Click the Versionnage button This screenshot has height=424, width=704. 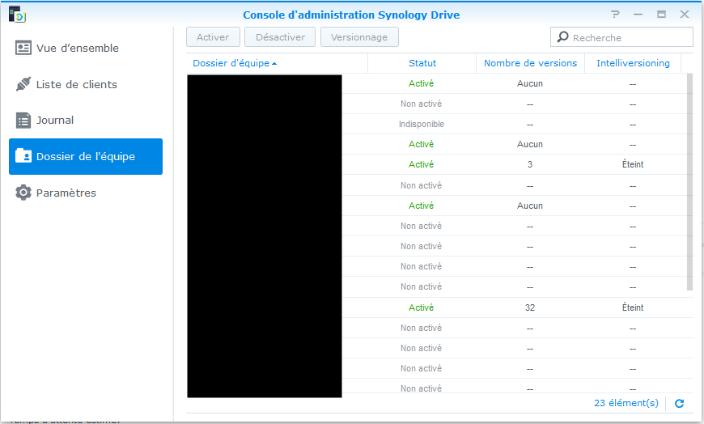click(359, 37)
